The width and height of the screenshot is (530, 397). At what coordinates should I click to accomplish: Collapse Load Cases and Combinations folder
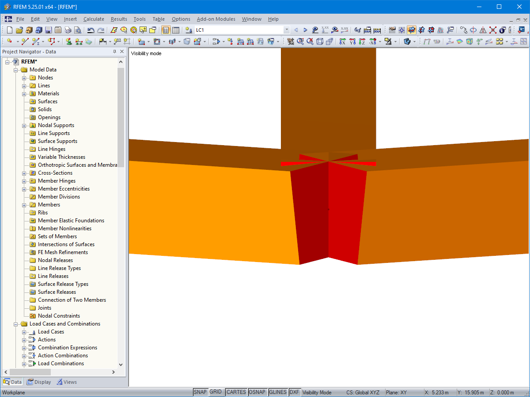tap(16, 324)
